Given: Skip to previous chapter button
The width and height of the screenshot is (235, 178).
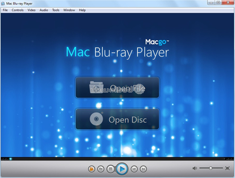Looking at the screenshot, I should 134,169.
